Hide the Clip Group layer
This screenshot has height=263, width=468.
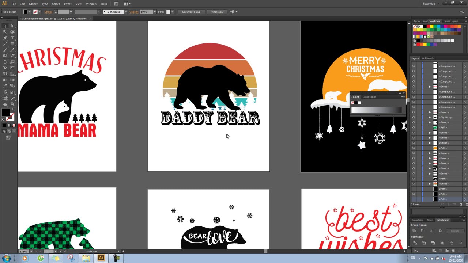click(x=414, y=117)
